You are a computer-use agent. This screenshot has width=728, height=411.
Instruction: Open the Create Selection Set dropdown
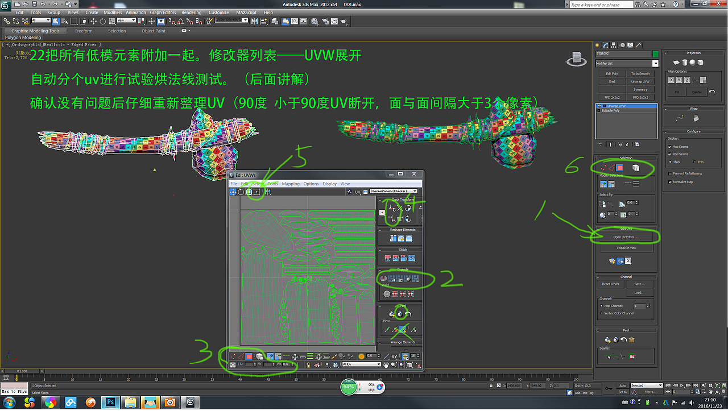[231, 20]
